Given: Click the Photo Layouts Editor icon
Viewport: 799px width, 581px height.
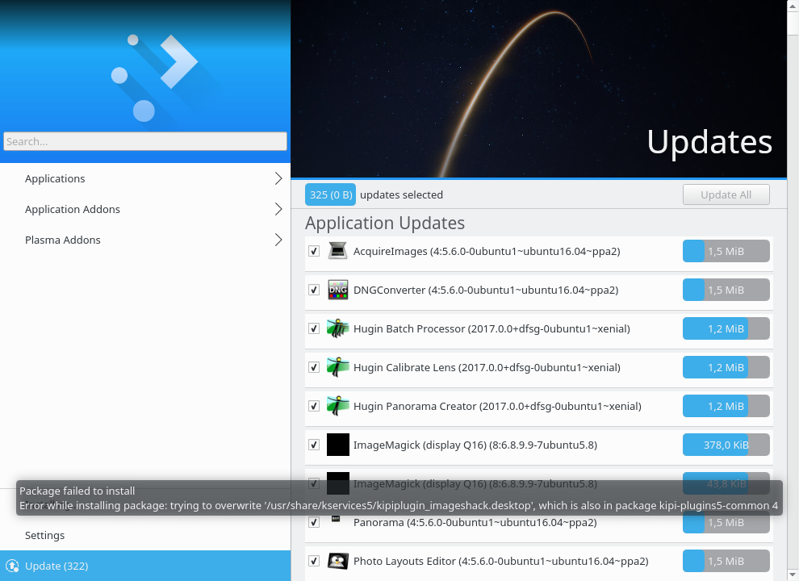Looking at the screenshot, I should [337, 561].
